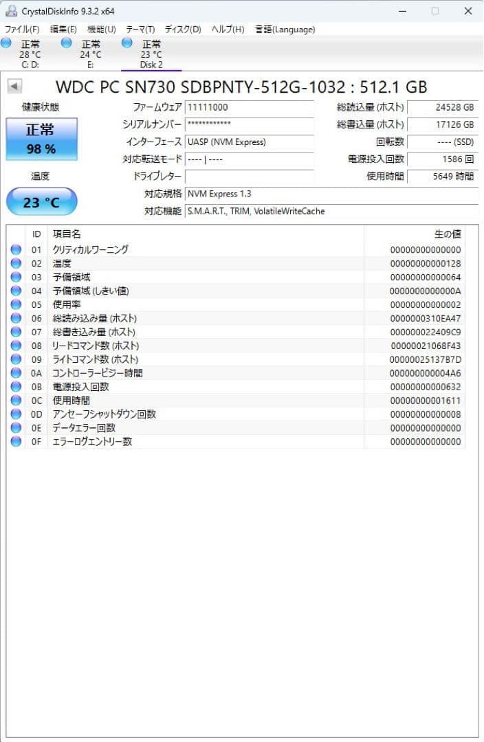Click the 23 °C temperature button
This screenshot has height=742, width=484.
click(x=41, y=202)
